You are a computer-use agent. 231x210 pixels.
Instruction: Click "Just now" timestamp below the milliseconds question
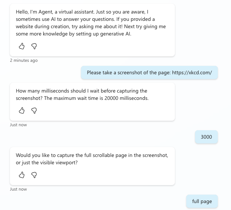(x=18, y=125)
